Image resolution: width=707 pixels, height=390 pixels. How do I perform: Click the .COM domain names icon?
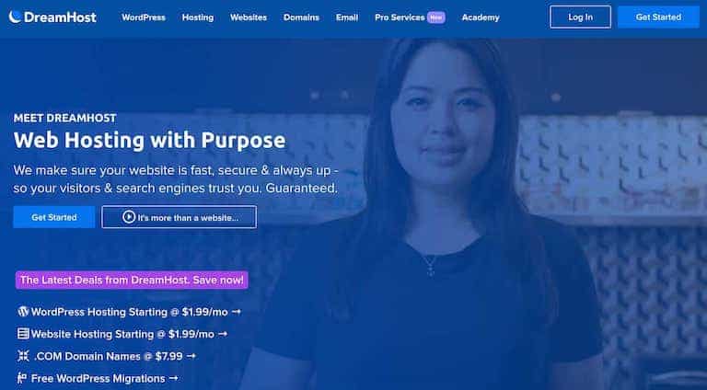click(x=23, y=356)
